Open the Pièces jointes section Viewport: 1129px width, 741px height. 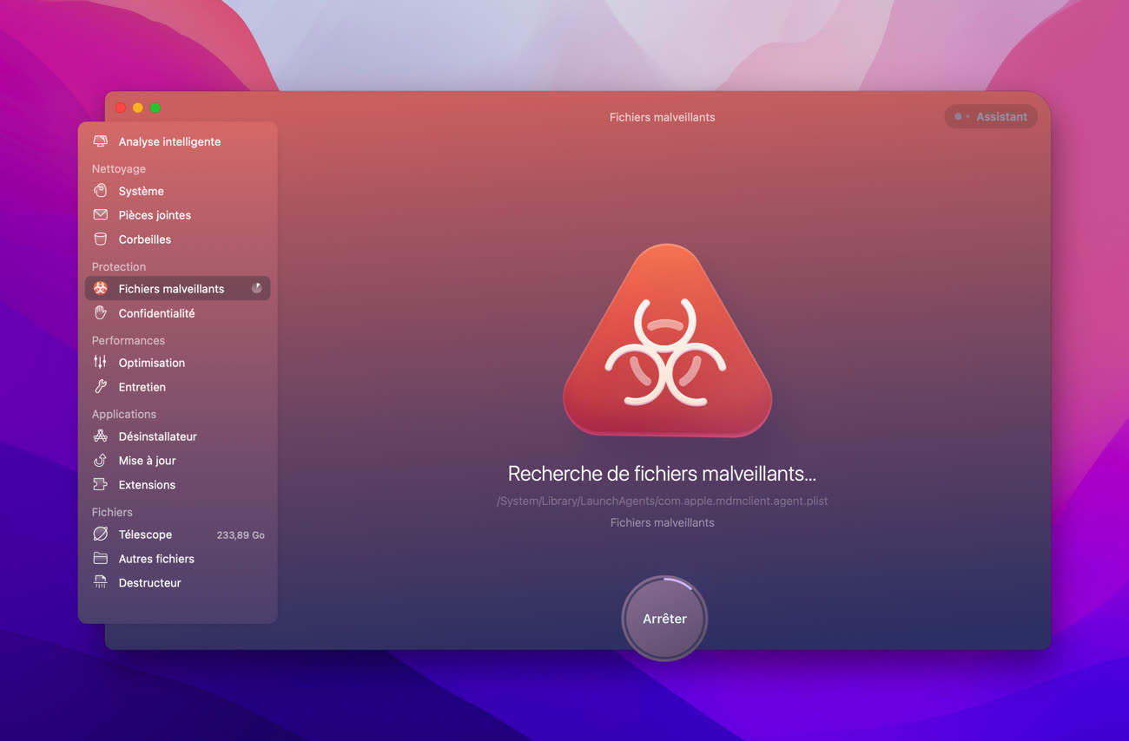click(x=178, y=215)
